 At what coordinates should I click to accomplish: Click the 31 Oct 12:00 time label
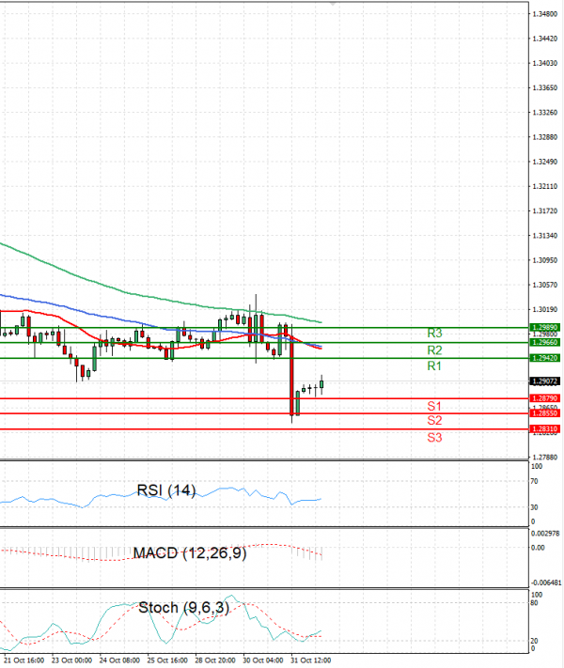311,660
